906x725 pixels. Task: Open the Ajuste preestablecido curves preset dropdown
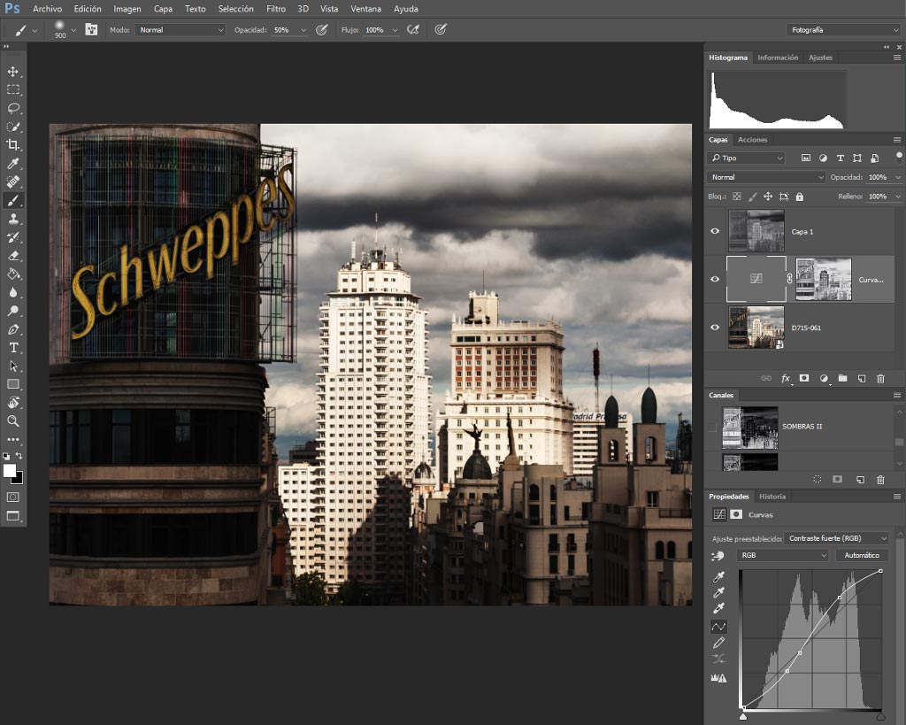(836, 538)
